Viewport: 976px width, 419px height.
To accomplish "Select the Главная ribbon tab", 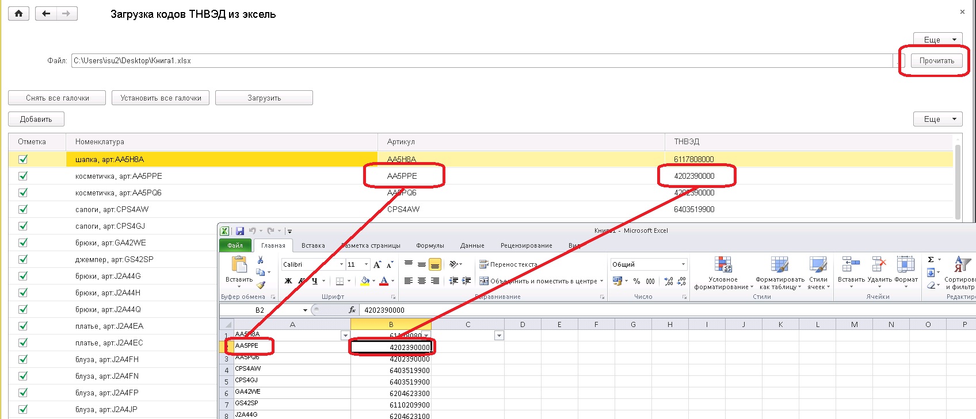I will coord(273,245).
